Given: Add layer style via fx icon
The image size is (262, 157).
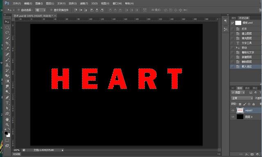Looking at the screenshot, I should 246,155.
